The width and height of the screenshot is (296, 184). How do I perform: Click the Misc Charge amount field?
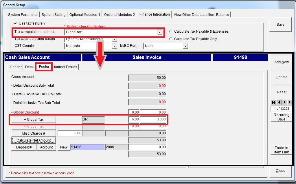point(70,133)
